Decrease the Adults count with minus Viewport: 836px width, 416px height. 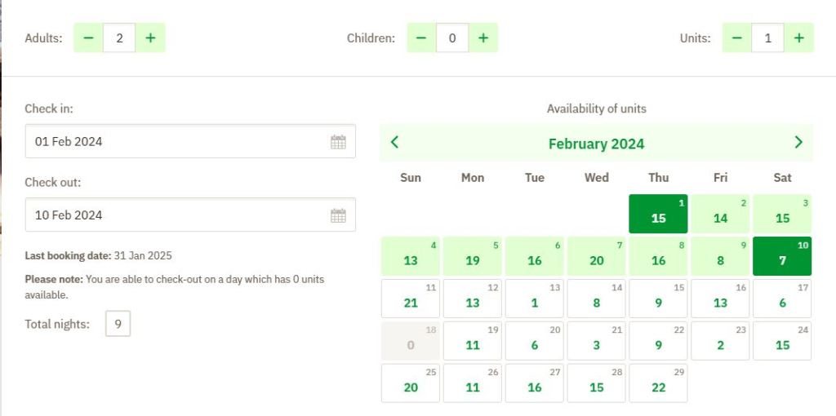point(88,38)
